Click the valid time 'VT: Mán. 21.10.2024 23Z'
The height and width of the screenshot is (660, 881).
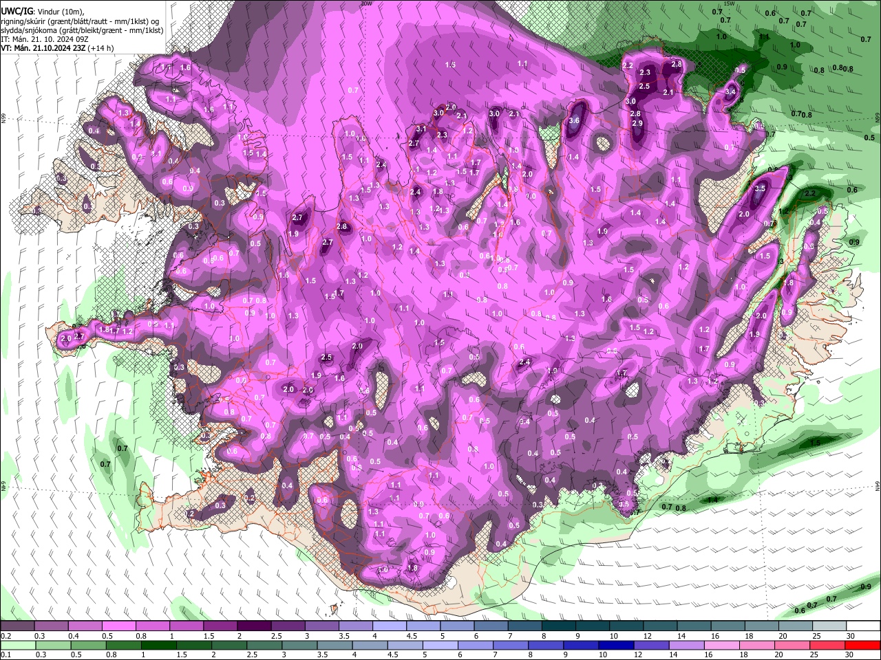coord(44,48)
